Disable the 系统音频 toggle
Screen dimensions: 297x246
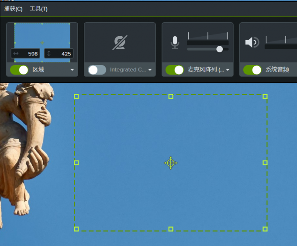point(252,70)
